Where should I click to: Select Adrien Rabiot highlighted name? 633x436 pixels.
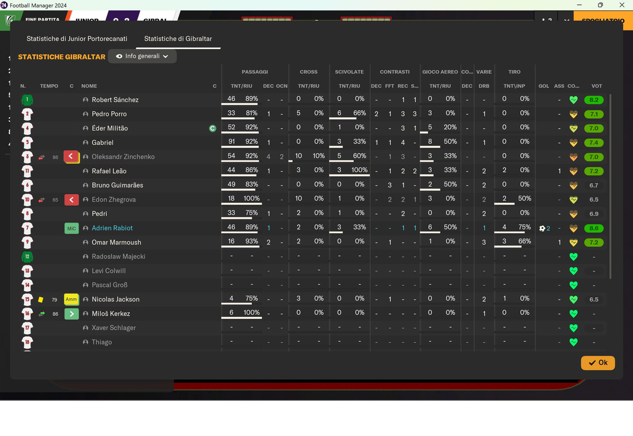[112, 228]
